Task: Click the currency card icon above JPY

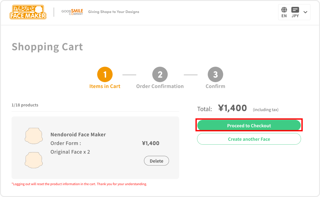Action: pyautogui.click(x=295, y=10)
